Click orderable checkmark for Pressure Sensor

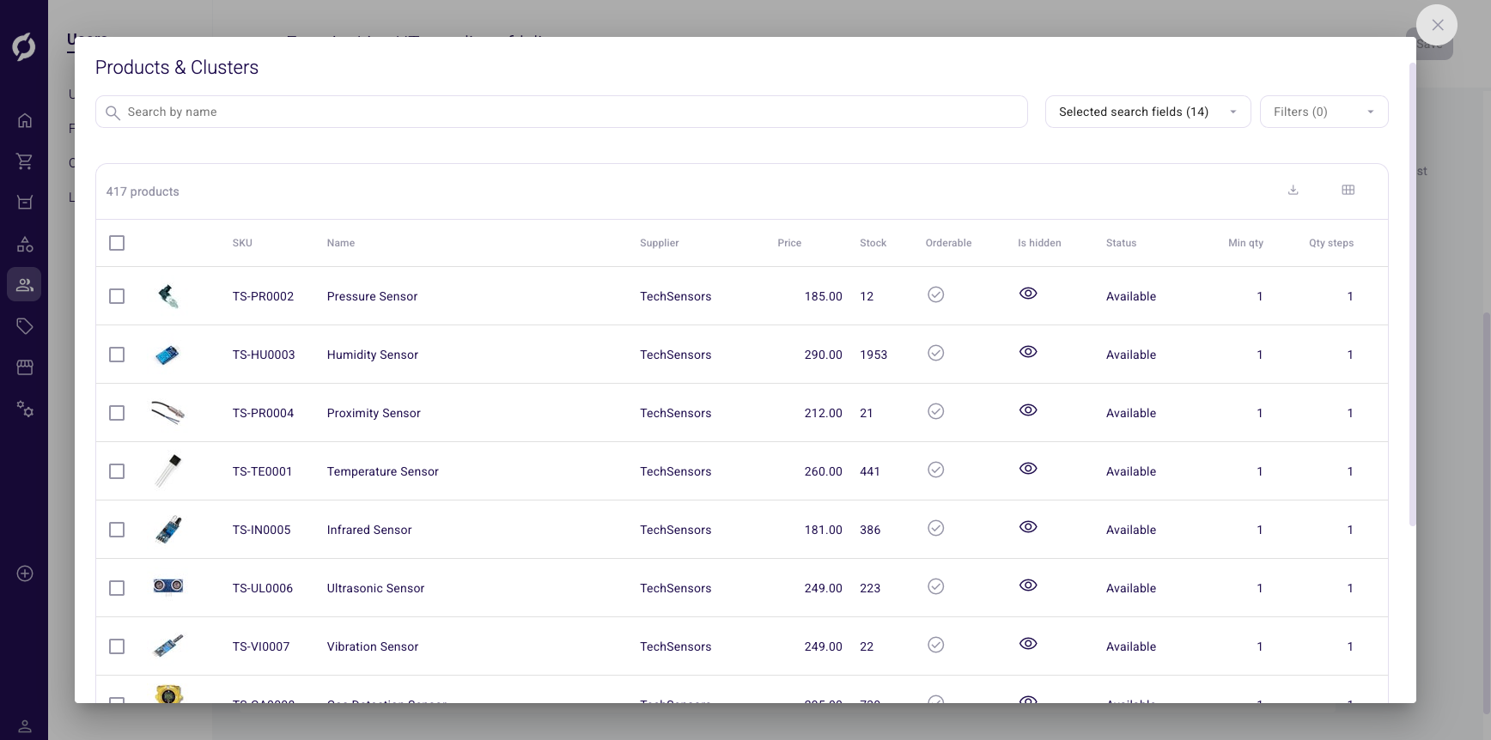click(936, 294)
